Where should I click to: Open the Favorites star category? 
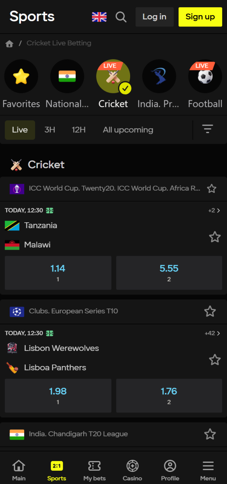21,76
